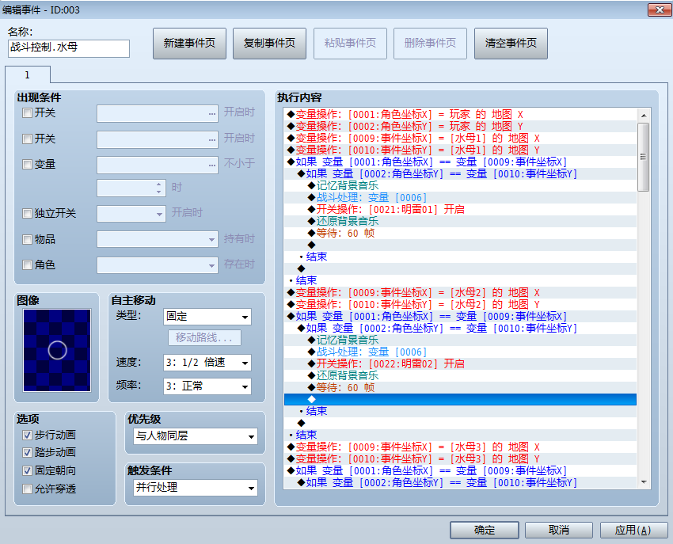
Task: Click the ellipsis of the variable condition field
Action: (x=212, y=165)
